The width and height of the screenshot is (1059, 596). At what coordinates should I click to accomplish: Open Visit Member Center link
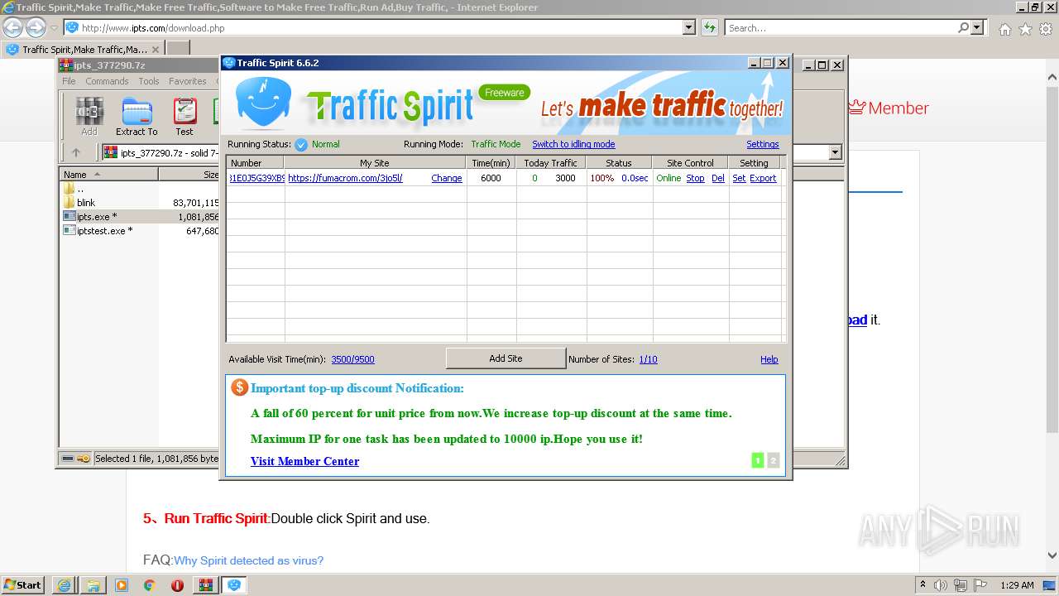304,461
